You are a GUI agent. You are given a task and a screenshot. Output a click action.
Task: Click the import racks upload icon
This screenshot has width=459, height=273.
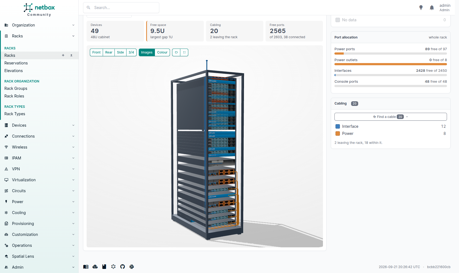click(x=71, y=55)
